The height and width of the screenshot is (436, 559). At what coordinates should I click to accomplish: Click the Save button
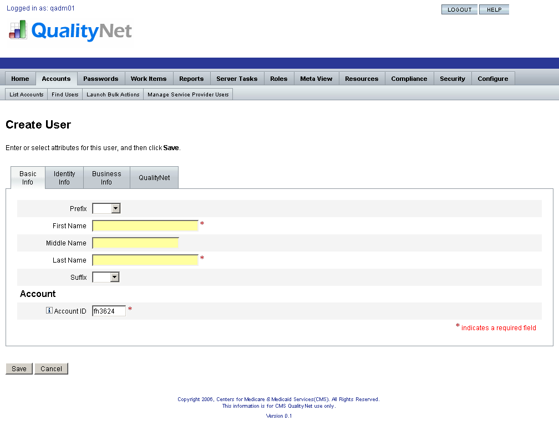click(19, 368)
